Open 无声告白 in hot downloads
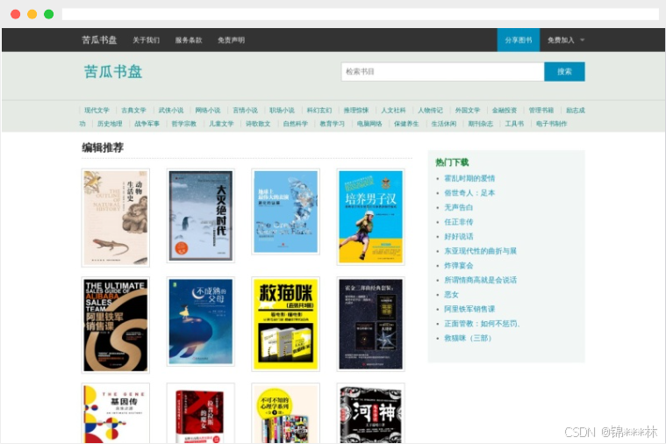This screenshot has width=666, height=444. coord(458,207)
